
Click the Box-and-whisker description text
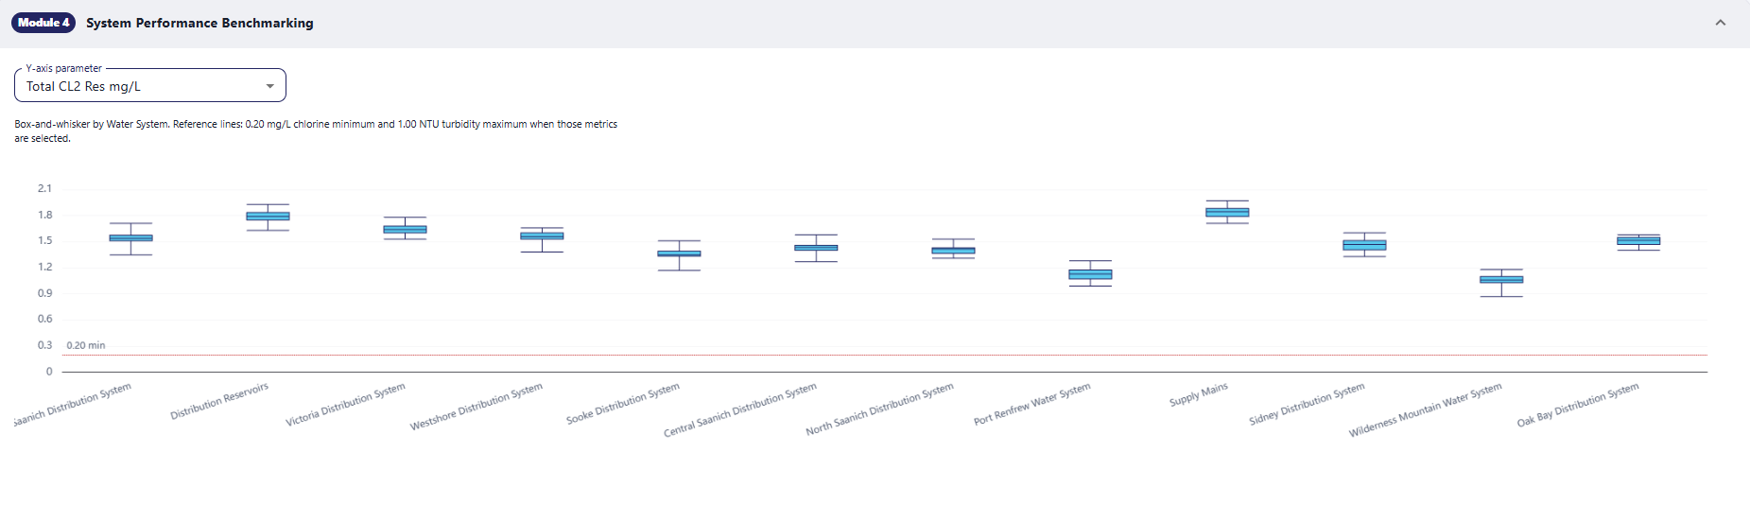316,131
